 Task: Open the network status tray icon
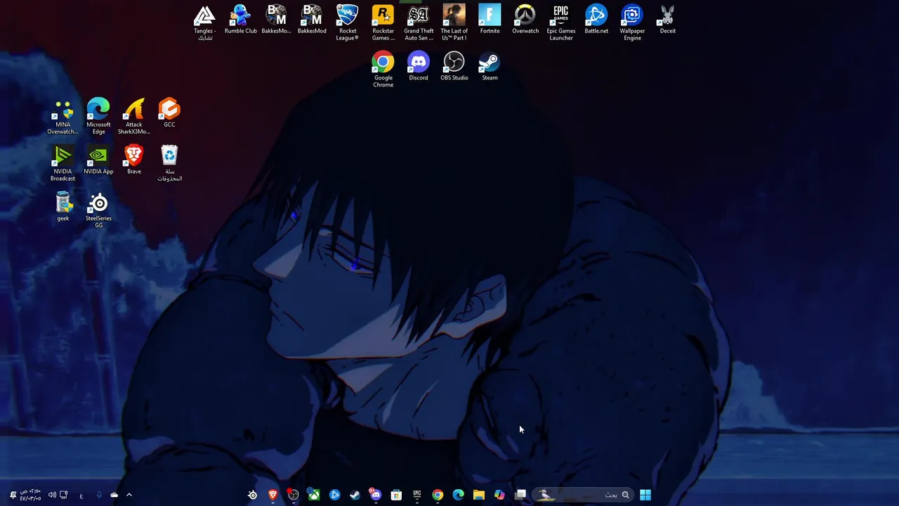click(x=64, y=495)
